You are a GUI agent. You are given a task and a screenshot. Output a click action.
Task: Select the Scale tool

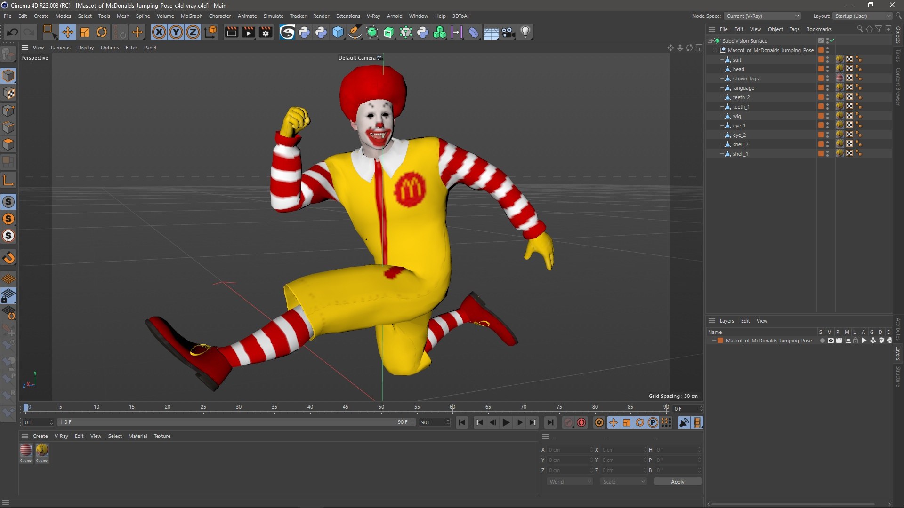point(85,32)
